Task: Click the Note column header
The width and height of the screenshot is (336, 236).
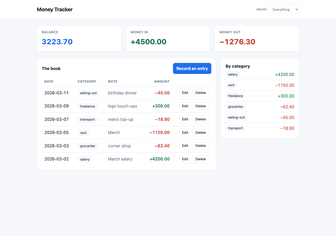Action: coord(113,82)
